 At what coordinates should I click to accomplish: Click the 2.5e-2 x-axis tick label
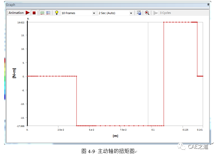click(x=61, y=130)
